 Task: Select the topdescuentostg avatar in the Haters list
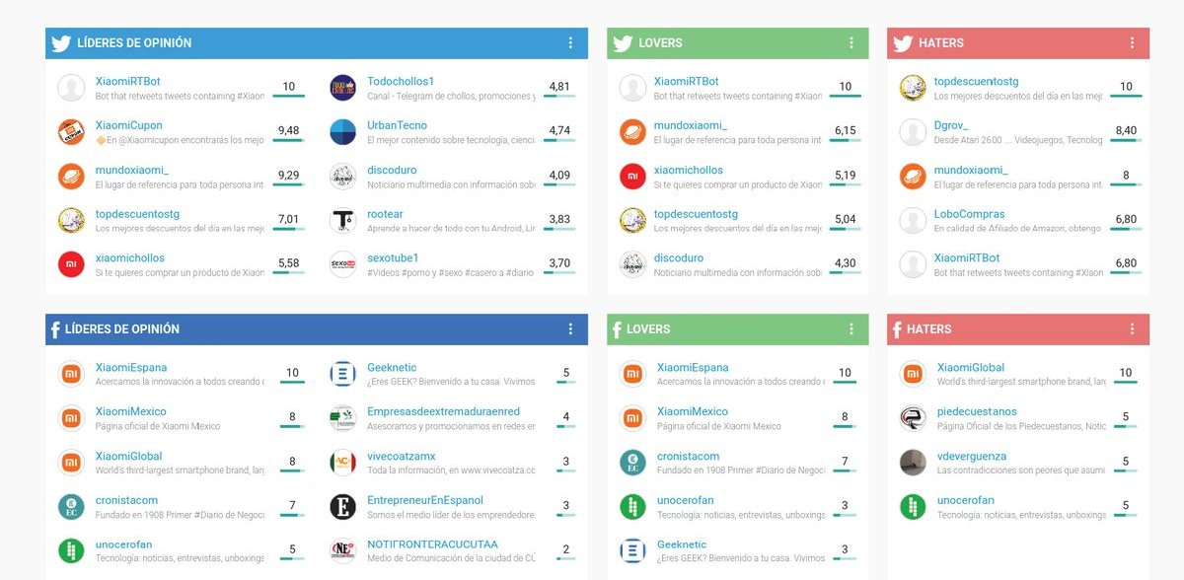[913, 88]
